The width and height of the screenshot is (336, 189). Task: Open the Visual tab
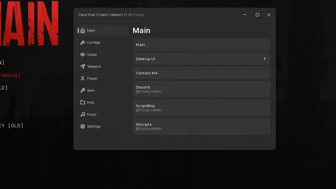point(92,55)
